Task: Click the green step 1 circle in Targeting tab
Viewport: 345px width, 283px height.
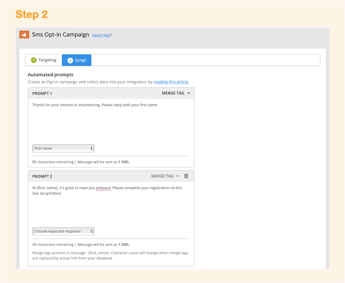Action: point(34,60)
